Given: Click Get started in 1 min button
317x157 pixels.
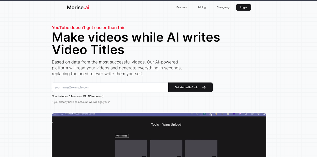Looking at the screenshot, I should [190, 87].
